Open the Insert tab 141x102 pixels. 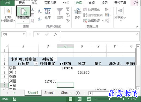(35, 3)
